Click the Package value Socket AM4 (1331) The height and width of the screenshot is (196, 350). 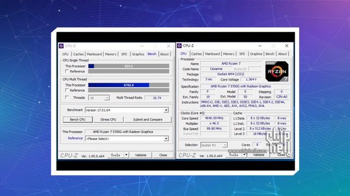click(231, 74)
